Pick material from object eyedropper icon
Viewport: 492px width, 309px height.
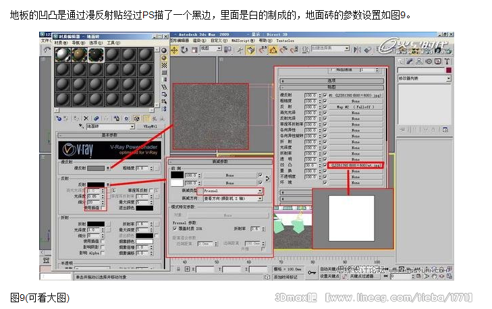81,126
